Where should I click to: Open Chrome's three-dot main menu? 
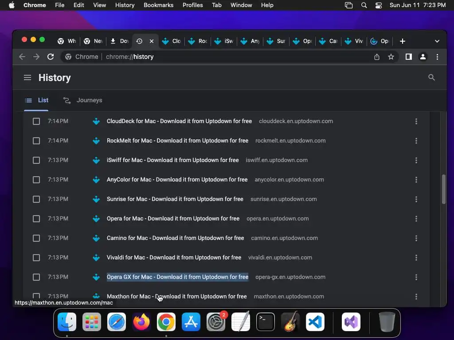(437, 57)
